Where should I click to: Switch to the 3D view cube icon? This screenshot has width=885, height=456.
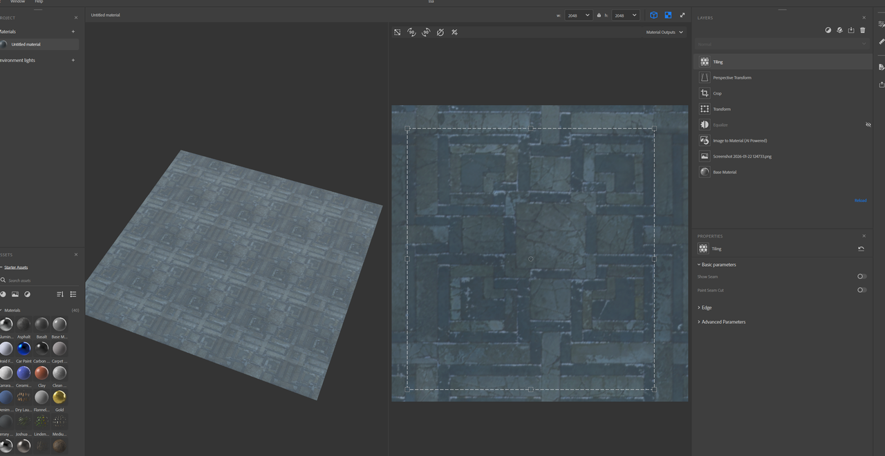653,15
